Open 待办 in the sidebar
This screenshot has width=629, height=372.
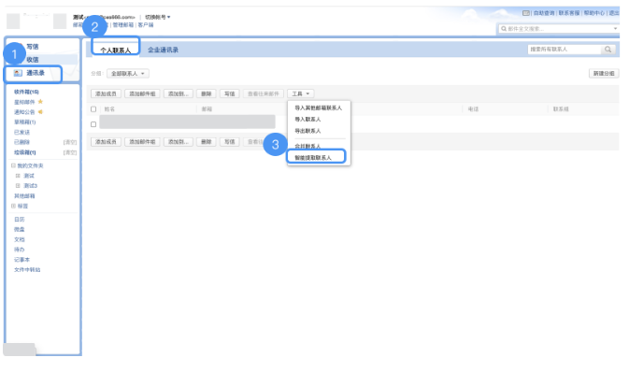(x=20, y=250)
